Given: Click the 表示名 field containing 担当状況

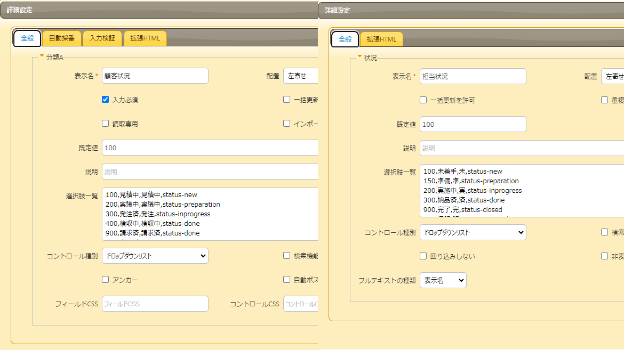Looking at the screenshot, I should tap(473, 76).
